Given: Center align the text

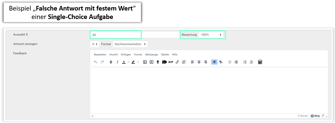Looking at the screenshot, I should coord(199,62).
